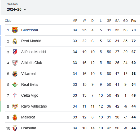
Task: Open the Rayo Vallecano team name
Action: click(34, 106)
